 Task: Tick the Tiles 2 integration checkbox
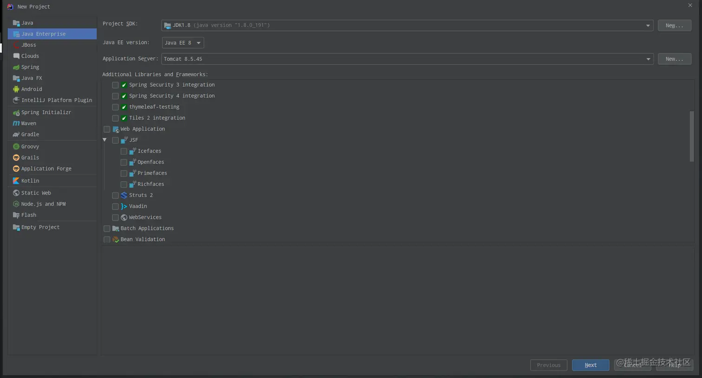(x=115, y=118)
